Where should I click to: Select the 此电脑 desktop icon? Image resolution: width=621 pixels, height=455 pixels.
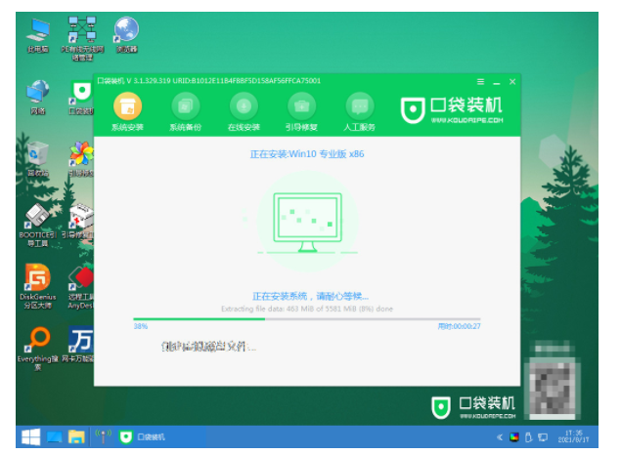(38, 35)
